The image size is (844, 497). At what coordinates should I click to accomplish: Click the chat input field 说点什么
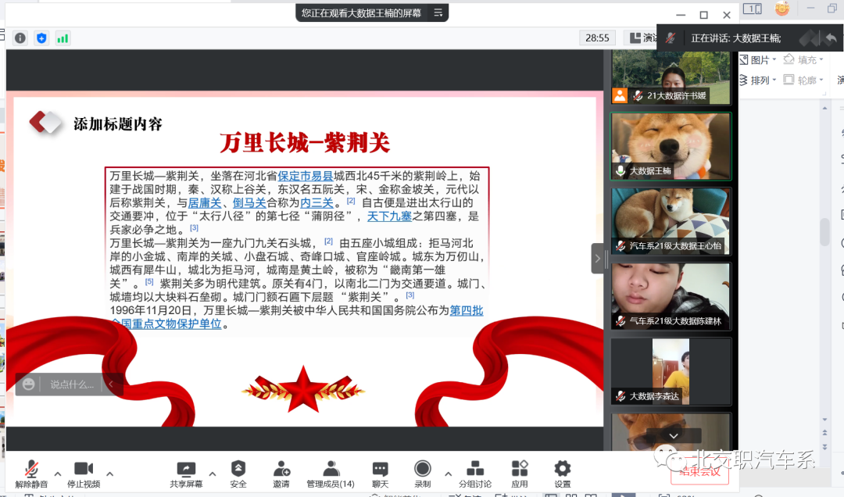(x=72, y=384)
